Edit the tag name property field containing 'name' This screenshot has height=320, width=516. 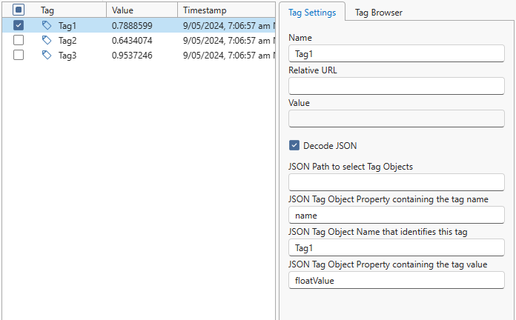pyautogui.click(x=396, y=216)
